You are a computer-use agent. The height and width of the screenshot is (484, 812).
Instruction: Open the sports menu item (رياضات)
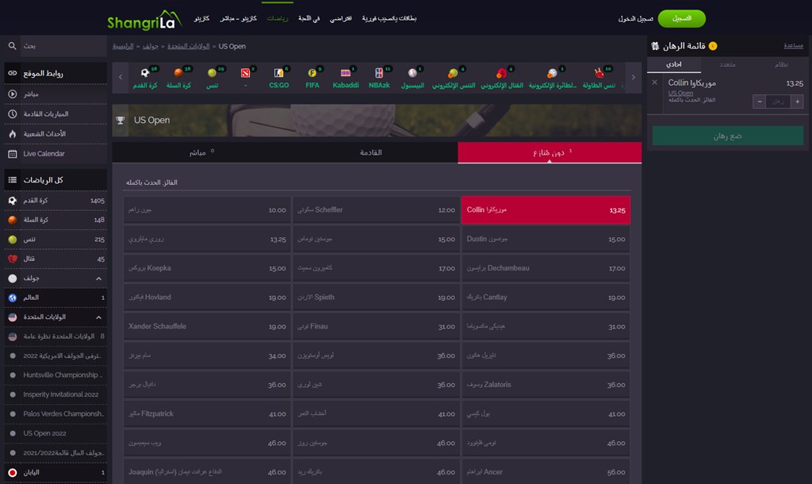(x=278, y=19)
